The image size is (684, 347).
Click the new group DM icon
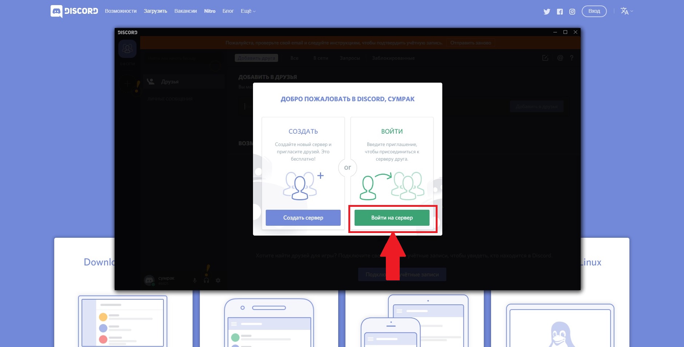545,58
